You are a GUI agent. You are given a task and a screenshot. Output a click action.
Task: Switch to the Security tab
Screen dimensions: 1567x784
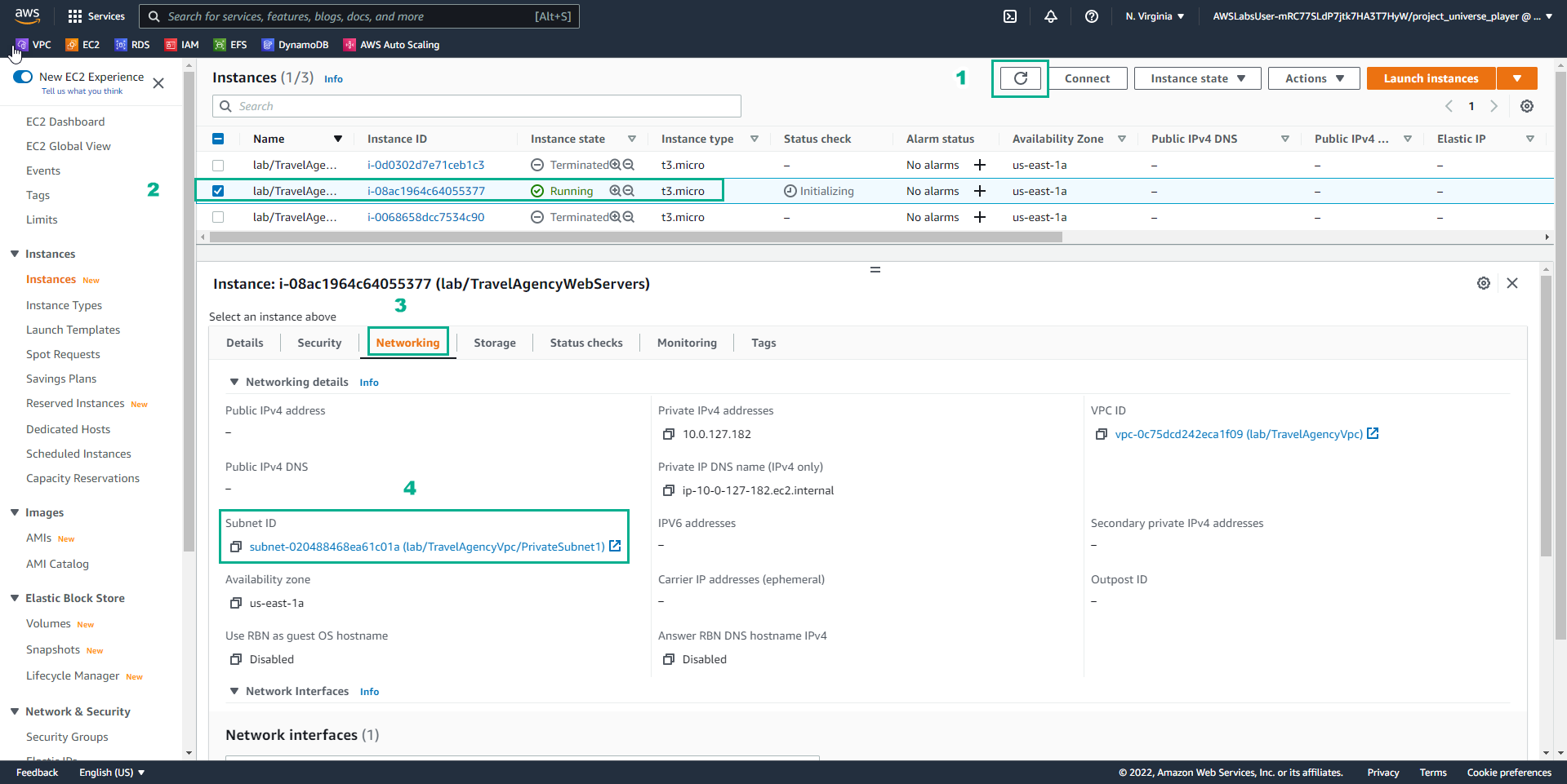click(319, 343)
